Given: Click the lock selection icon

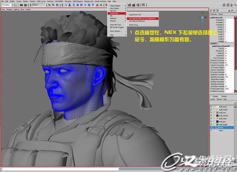Looking at the screenshot, I should [97, 5].
